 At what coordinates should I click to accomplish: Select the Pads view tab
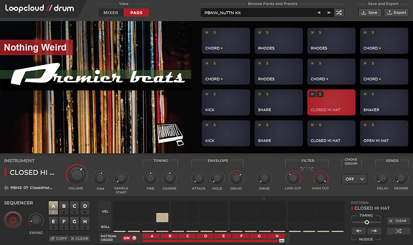136,12
